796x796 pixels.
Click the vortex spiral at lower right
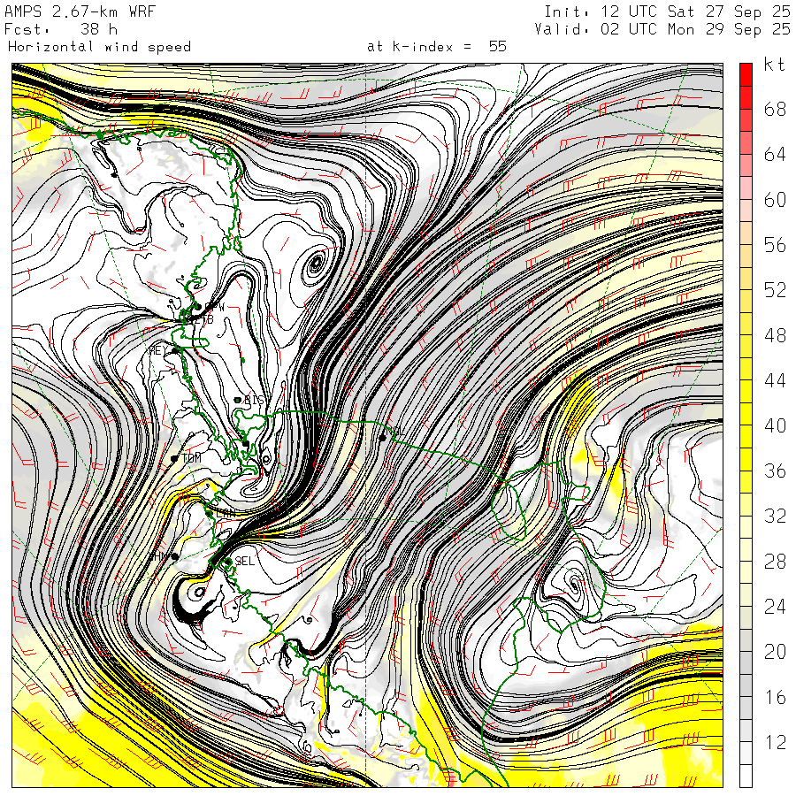point(577,584)
